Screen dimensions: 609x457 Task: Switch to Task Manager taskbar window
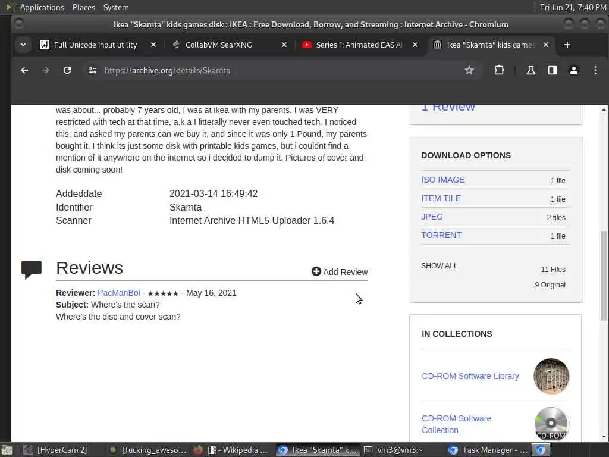click(x=488, y=450)
